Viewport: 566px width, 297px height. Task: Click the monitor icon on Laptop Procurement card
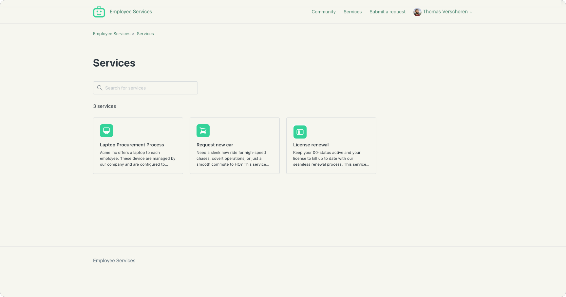point(106,131)
